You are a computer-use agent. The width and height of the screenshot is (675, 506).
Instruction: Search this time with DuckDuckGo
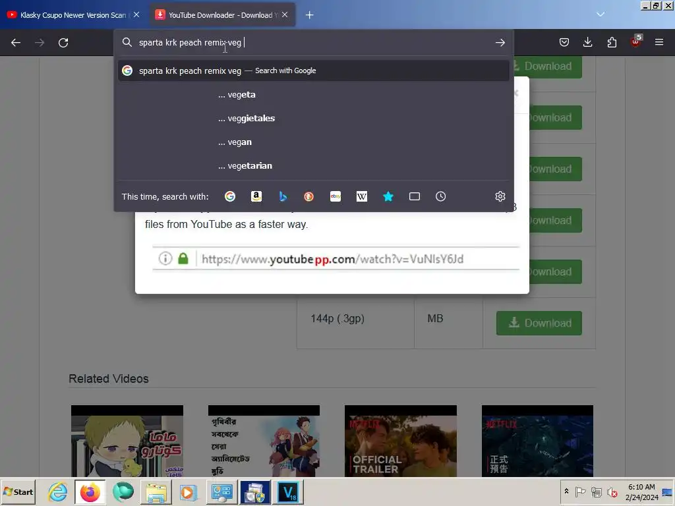tap(308, 196)
